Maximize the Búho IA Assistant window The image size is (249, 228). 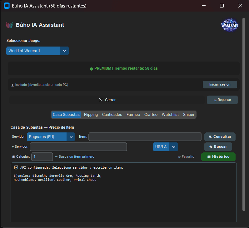[x=222, y=6]
